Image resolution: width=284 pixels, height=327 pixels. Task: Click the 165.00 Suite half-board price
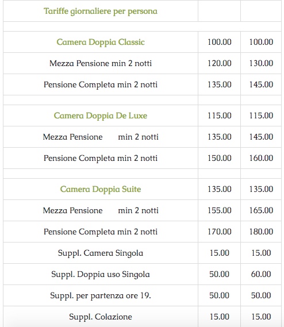click(x=261, y=211)
